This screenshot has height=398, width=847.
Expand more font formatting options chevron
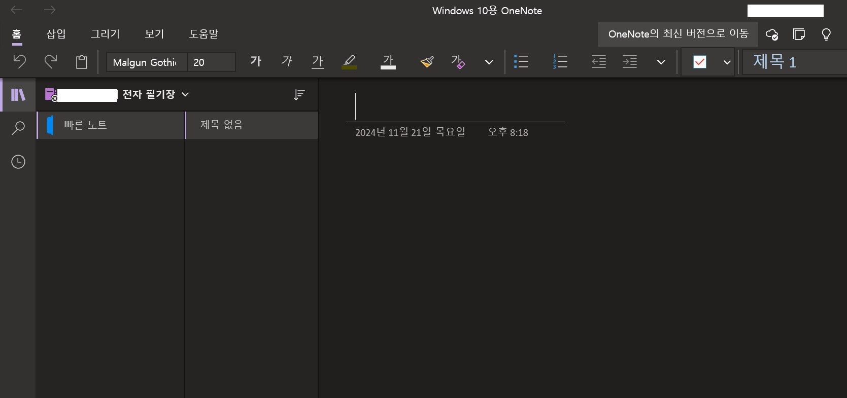[x=489, y=62]
